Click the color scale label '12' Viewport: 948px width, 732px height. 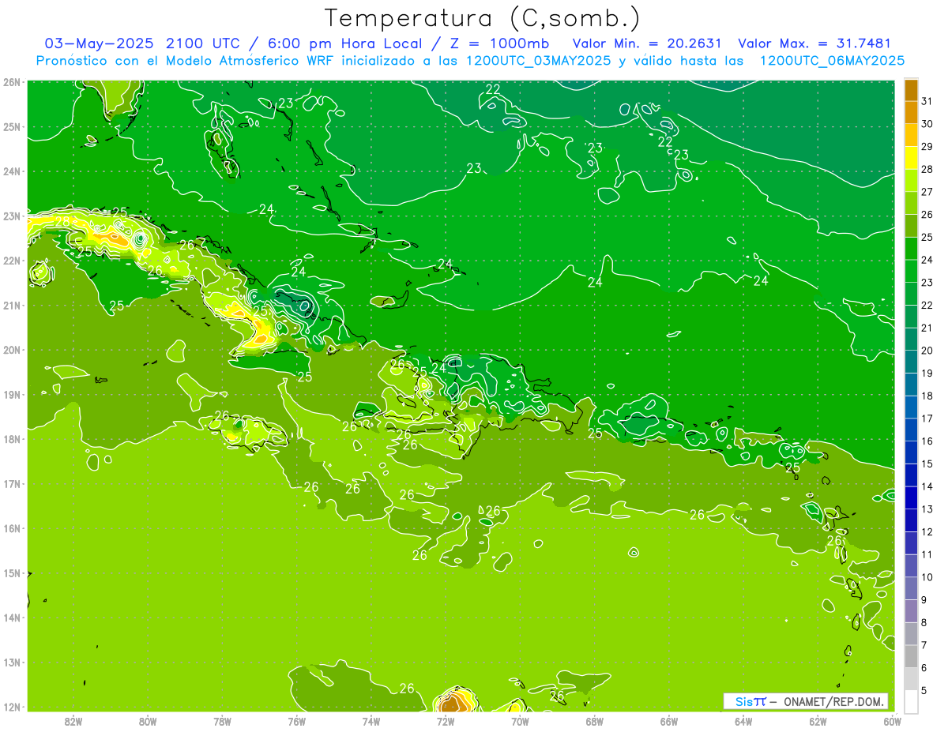pos(927,531)
